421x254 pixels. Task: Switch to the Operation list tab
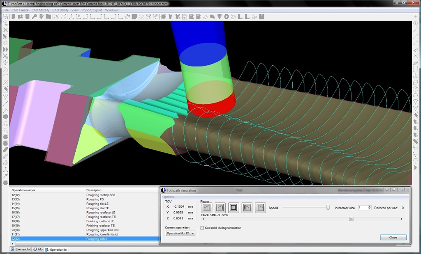click(x=56, y=249)
